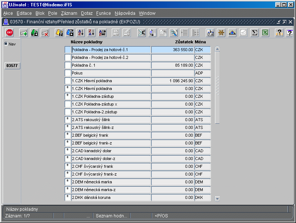Open the Blok menu
Image resolution: width=296 pixels, height=223 pixels.
(x=40, y=13)
